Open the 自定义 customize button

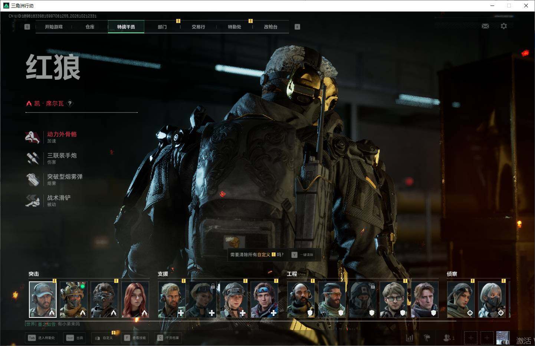pos(104,338)
